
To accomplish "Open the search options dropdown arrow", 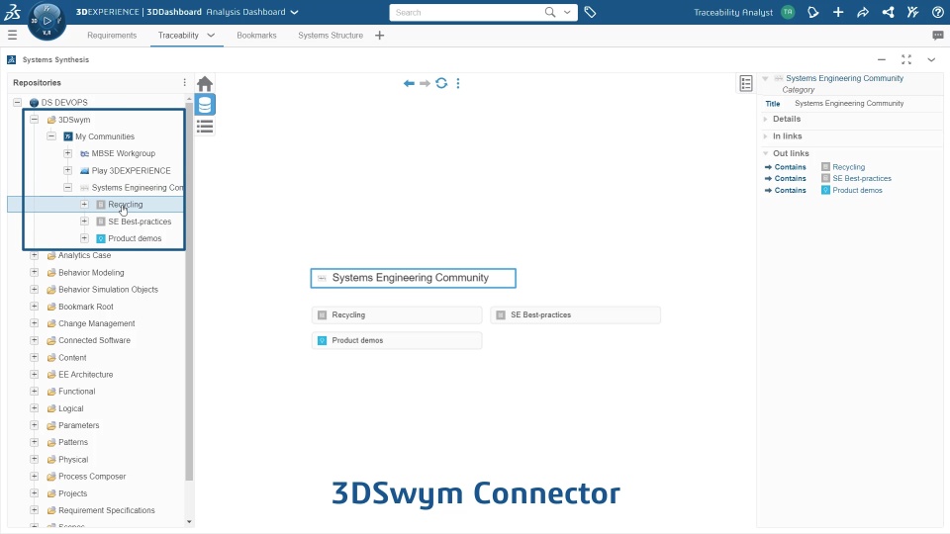I will (x=567, y=12).
